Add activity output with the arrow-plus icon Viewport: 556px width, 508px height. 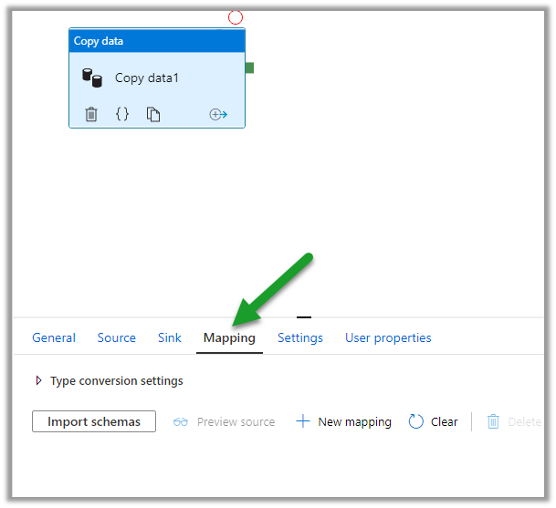coord(218,114)
